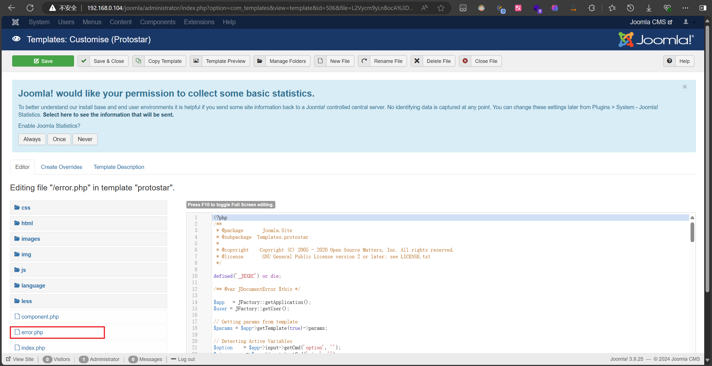Click the browser back arrow
The width and height of the screenshot is (712, 366).
click(12, 8)
